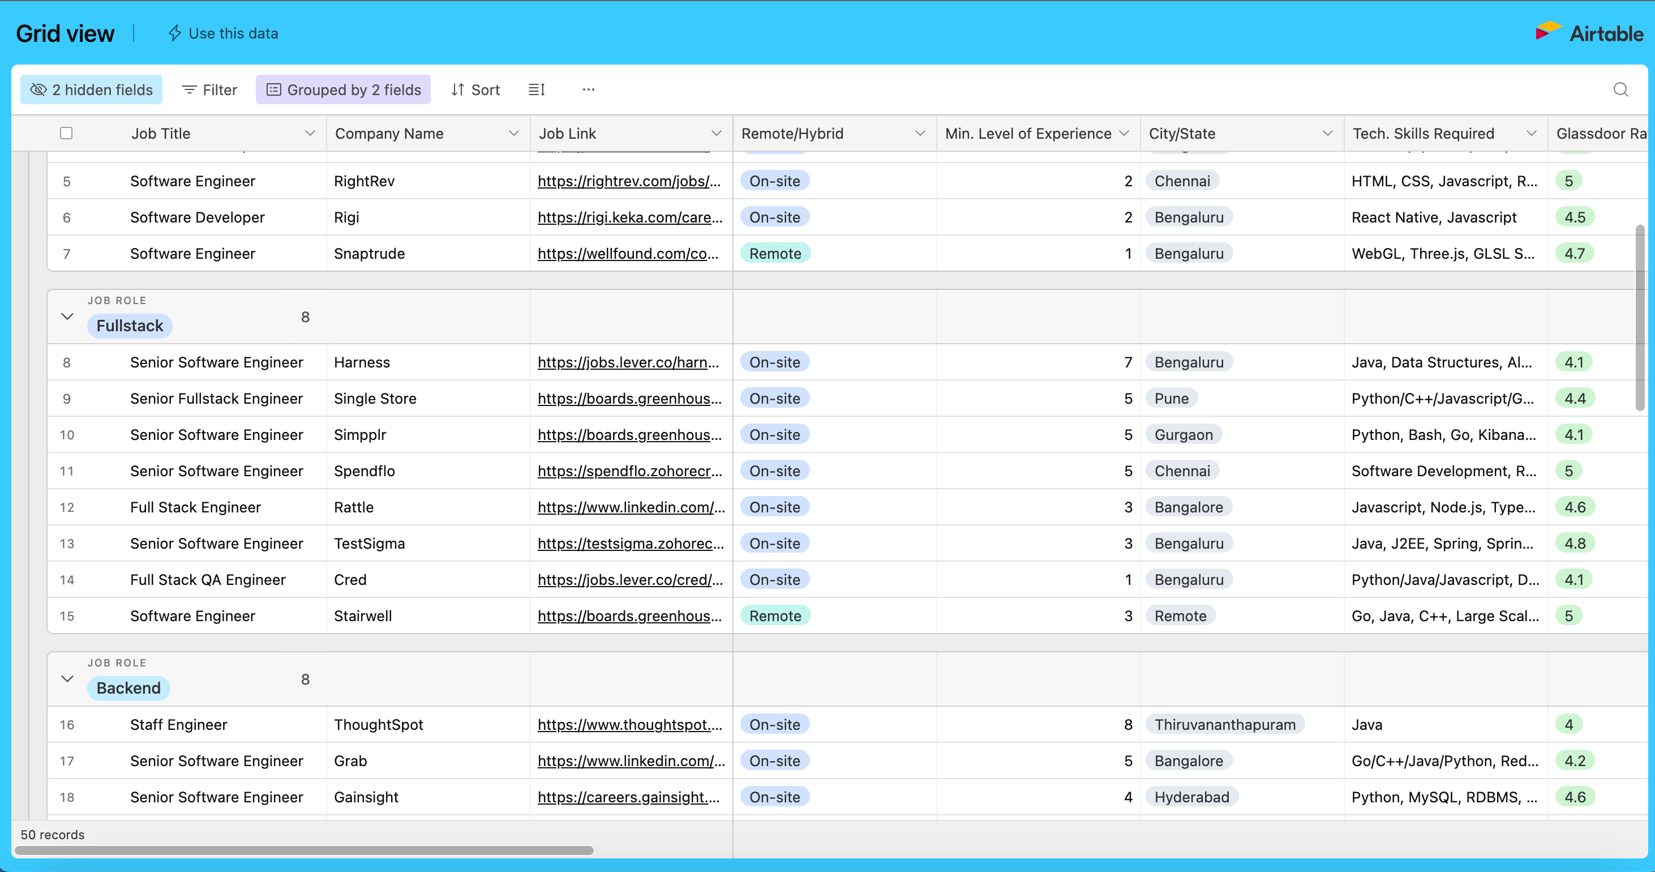Open the Spendflo zohorecruit job link
This screenshot has height=872, width=1655.
[x=629, y=471]
